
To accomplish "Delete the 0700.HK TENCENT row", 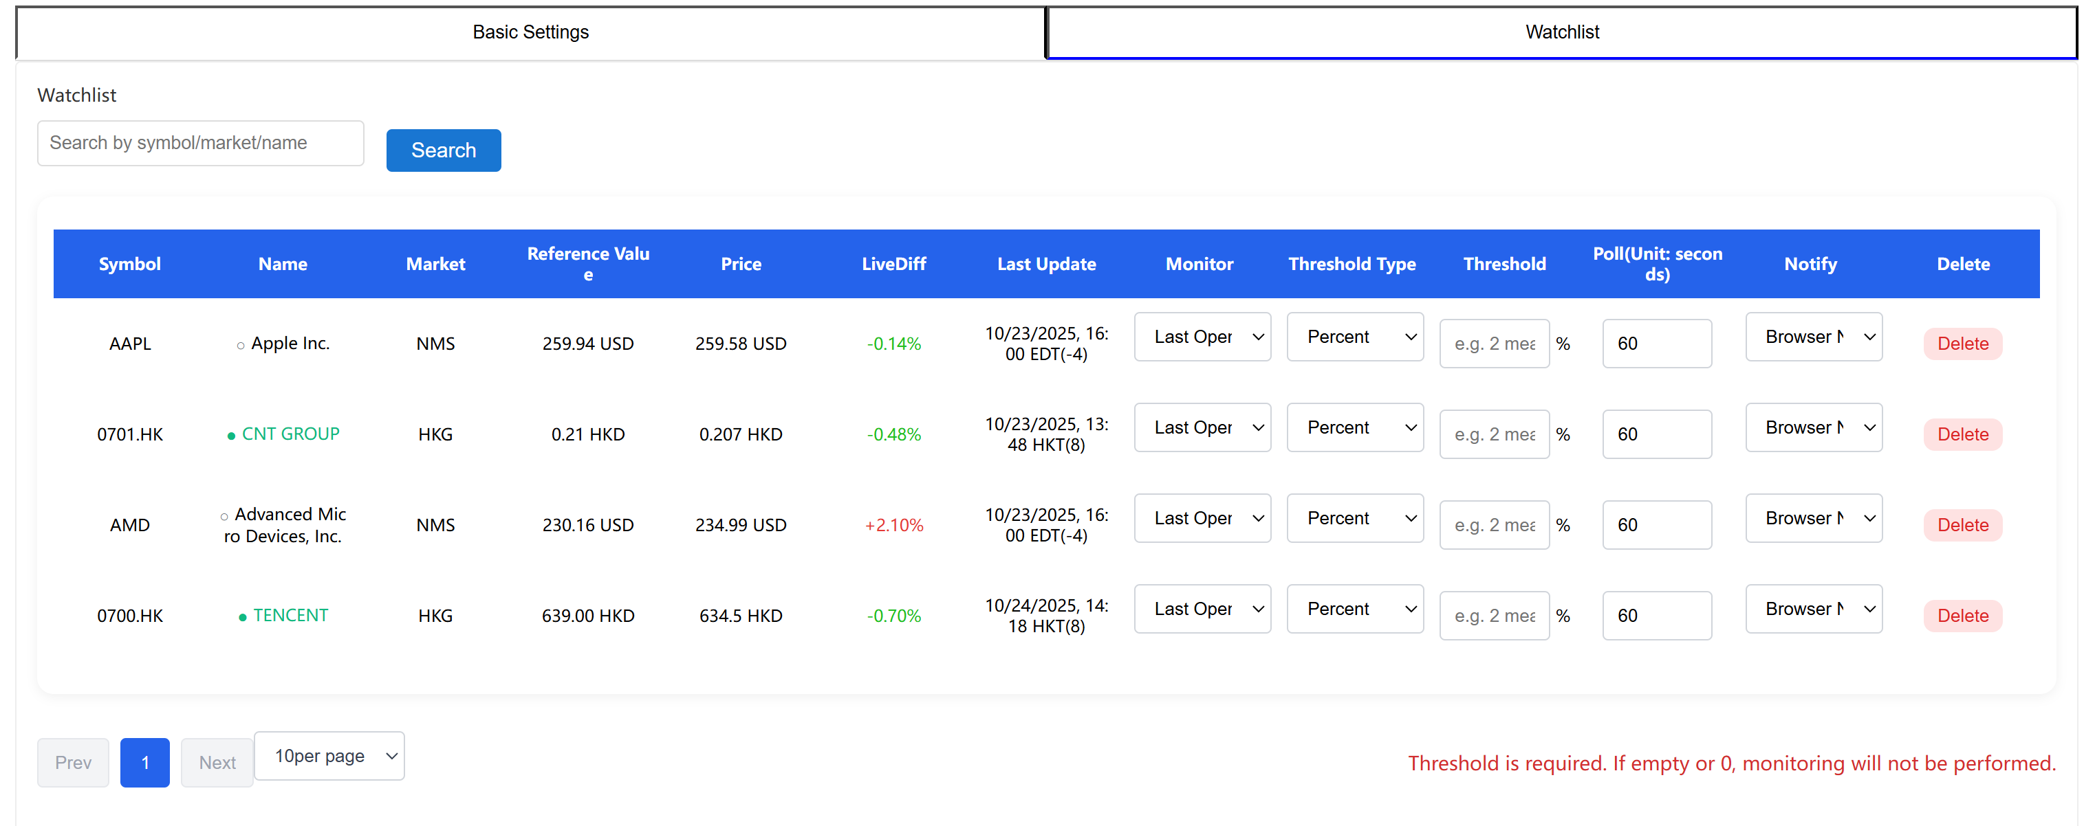I will pos(1962,615).
